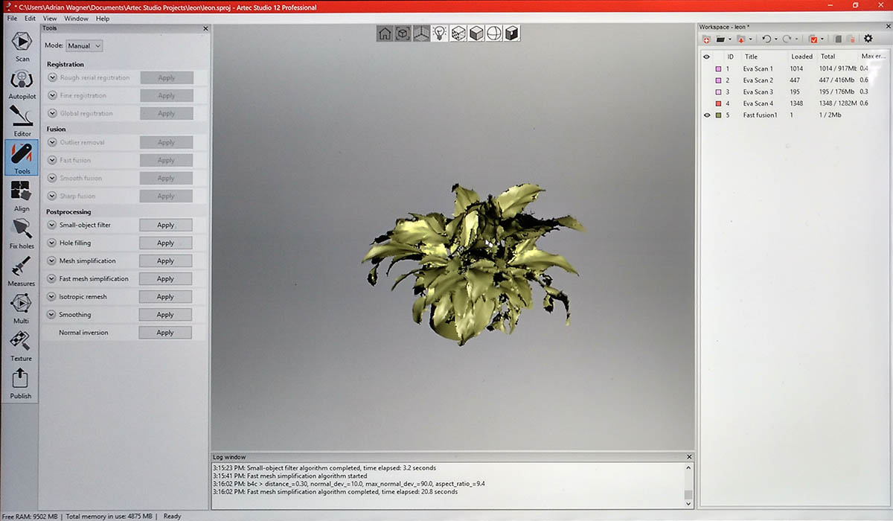Viewport: 893px width, 521px height.
Task: Select the solid cube shading mode
Action: coord(476,33)
